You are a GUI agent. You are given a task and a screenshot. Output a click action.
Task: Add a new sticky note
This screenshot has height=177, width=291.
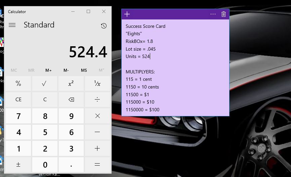tap(127, 14)
